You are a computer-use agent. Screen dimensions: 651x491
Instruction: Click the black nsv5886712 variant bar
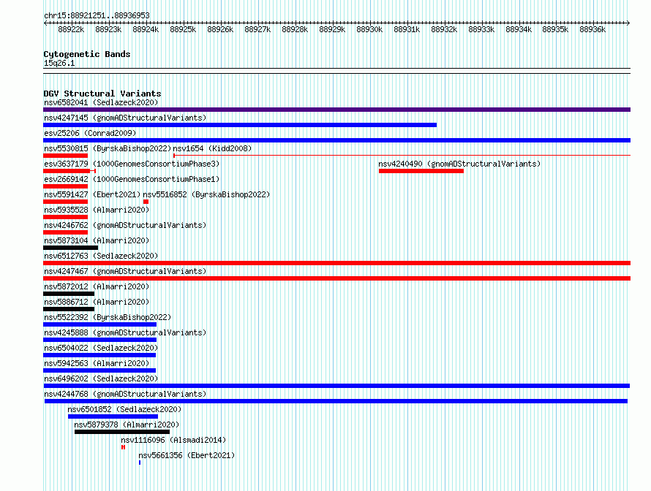coord(69,309)
